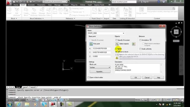Click the search box reading block insertion point
Screen dimensions: 190x107
coord(124,2)
